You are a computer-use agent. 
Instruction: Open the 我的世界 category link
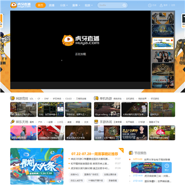click(x=142, y=99)
